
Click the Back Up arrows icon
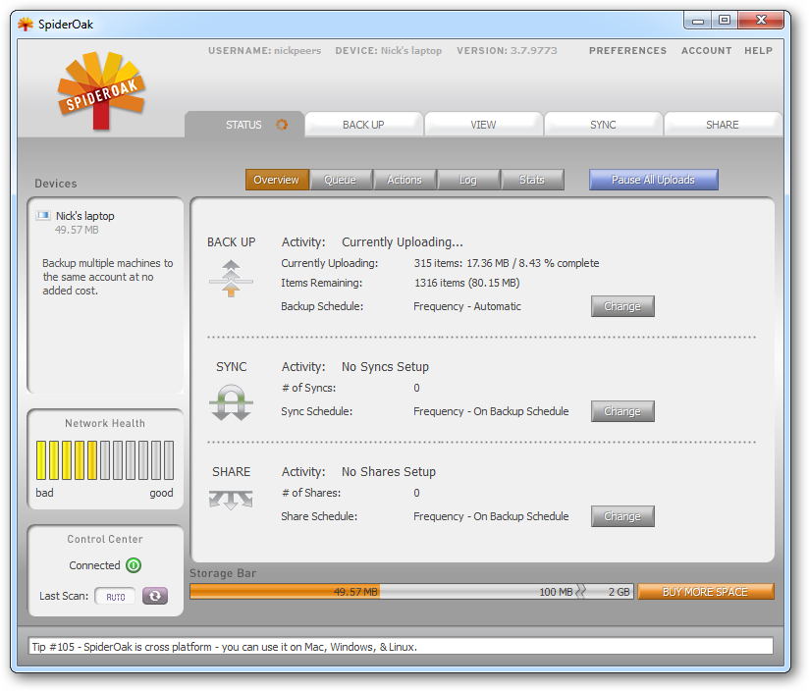tap(231, 279)
